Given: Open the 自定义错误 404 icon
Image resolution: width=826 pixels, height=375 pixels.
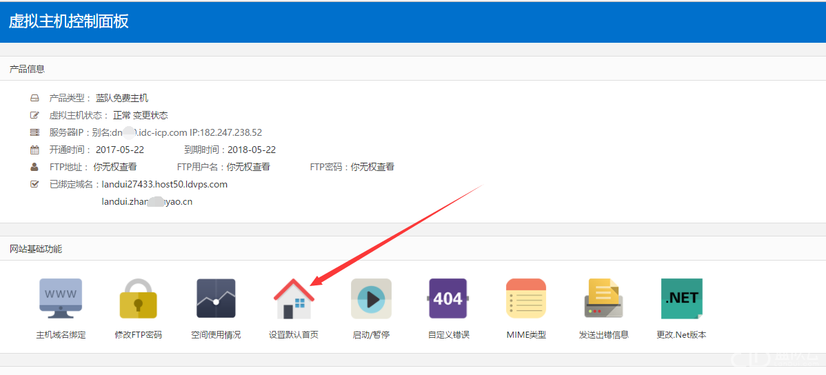Looking at the screenshot, I should click(448, 298).
